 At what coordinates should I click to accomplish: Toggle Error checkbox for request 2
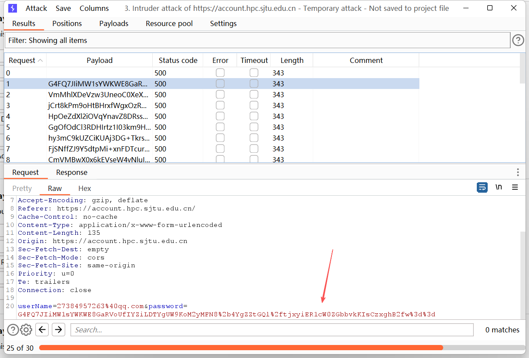220,95
